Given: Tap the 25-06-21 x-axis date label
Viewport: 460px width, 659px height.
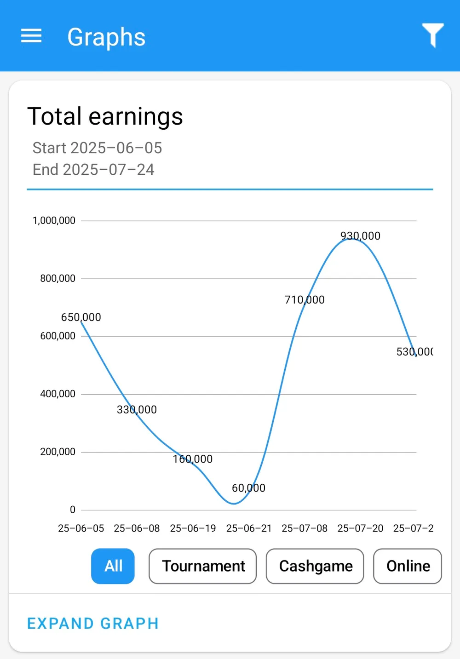Looking at the screenshot, I should (x=249, y=528).
